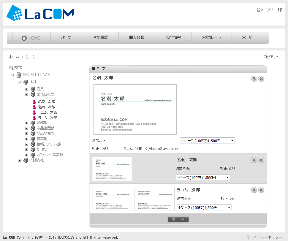
Task: Click the search magnifier icon beside 検索
Action: pyautogui.click(x=11, y=68)
